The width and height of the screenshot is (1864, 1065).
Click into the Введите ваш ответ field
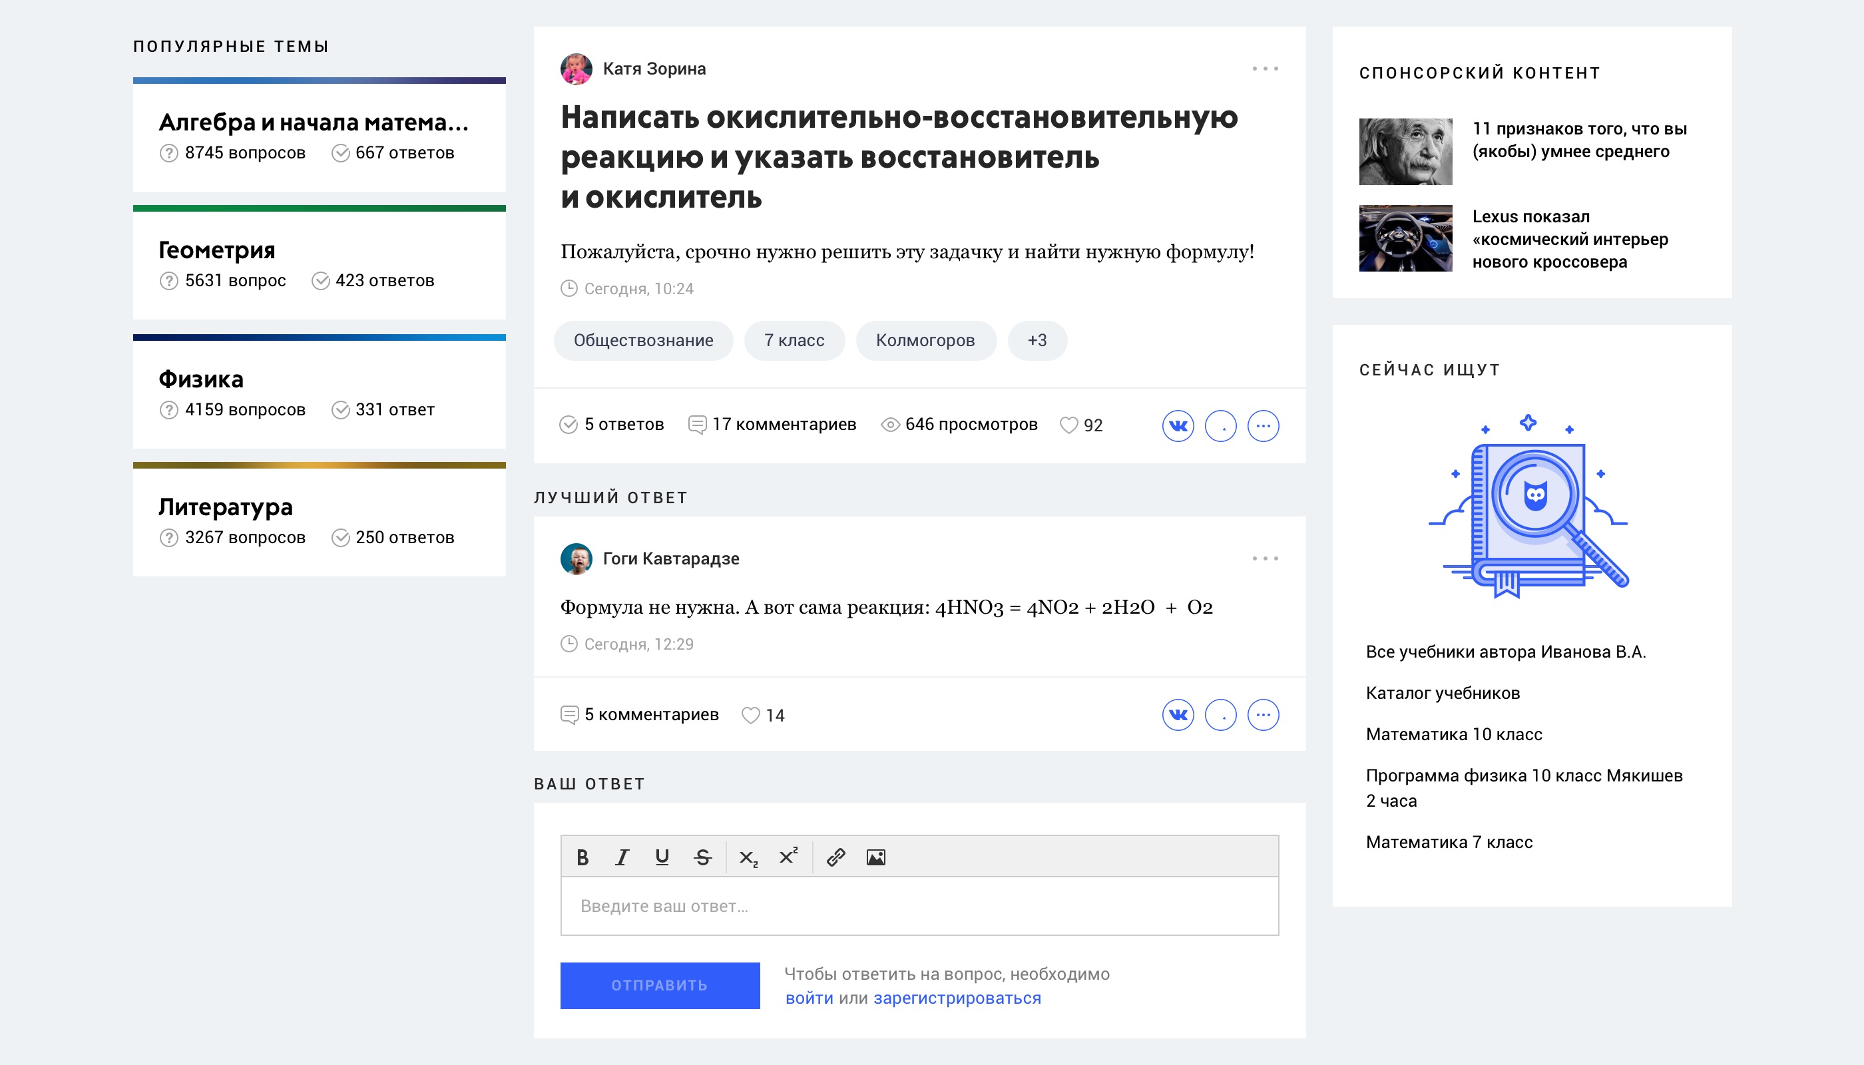point(919,907)
